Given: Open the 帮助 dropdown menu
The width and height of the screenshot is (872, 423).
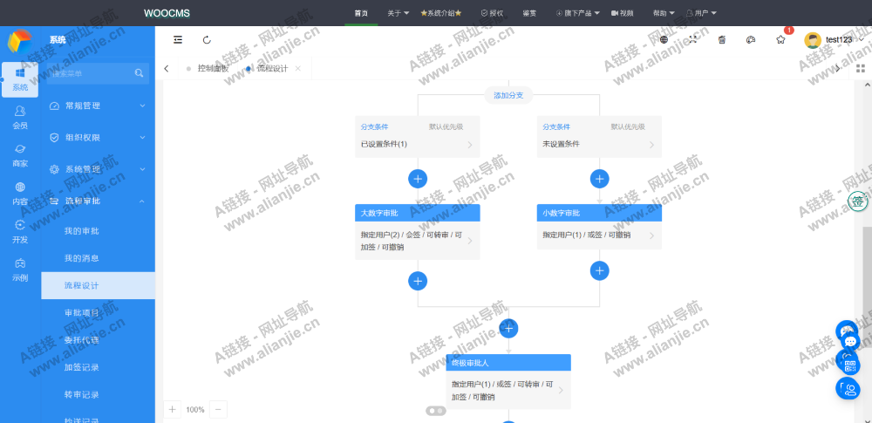Looking at the screenshot, I should click(x=664, y=13).
